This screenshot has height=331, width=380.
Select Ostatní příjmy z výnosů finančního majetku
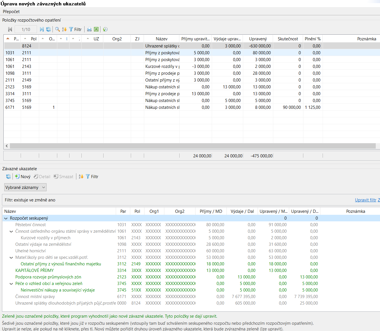point(191,264)
